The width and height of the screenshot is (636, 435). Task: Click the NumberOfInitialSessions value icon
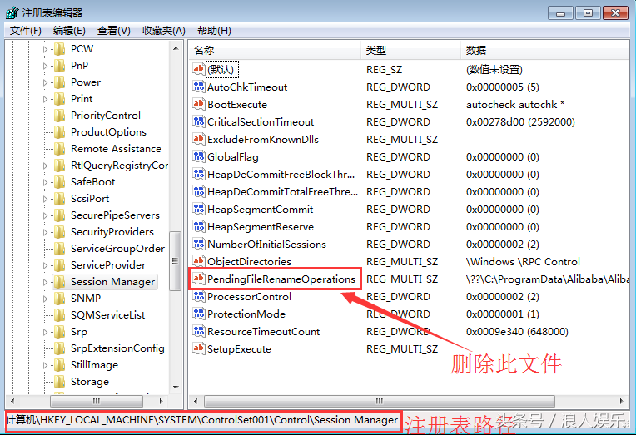198,243
